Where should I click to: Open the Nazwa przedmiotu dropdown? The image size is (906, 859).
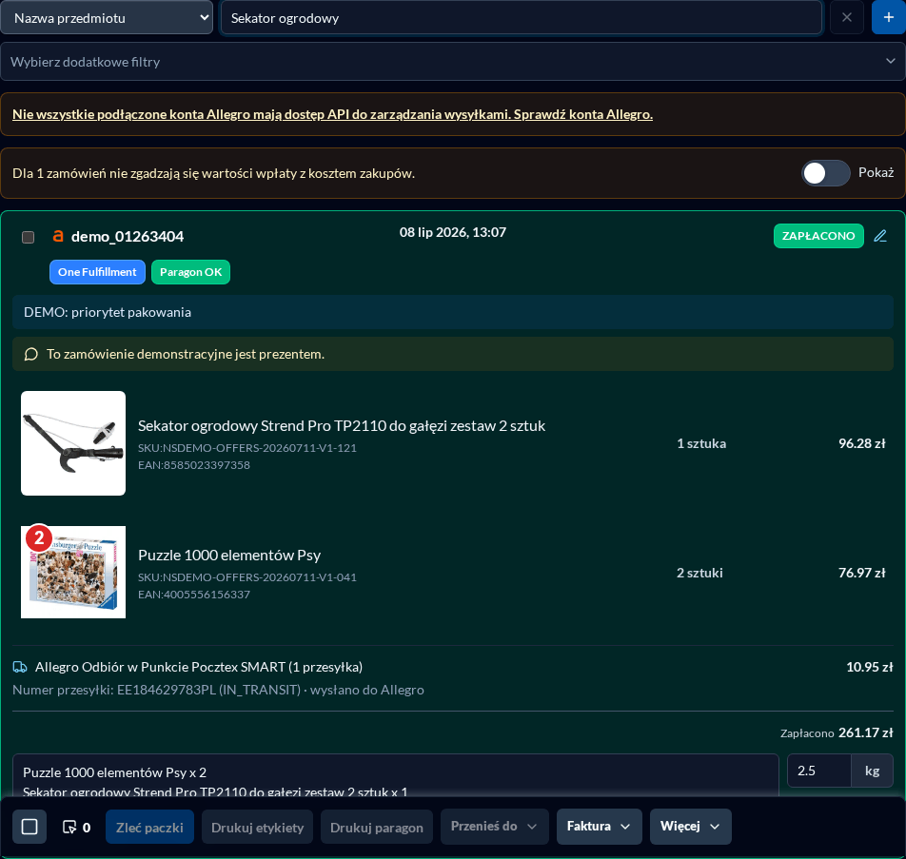click(x=107, y=17)
